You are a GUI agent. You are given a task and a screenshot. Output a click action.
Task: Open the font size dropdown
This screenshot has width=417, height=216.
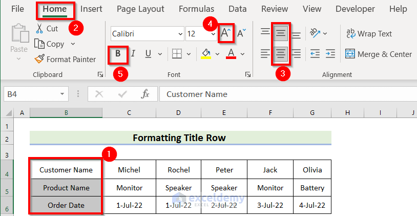(211, 34)
